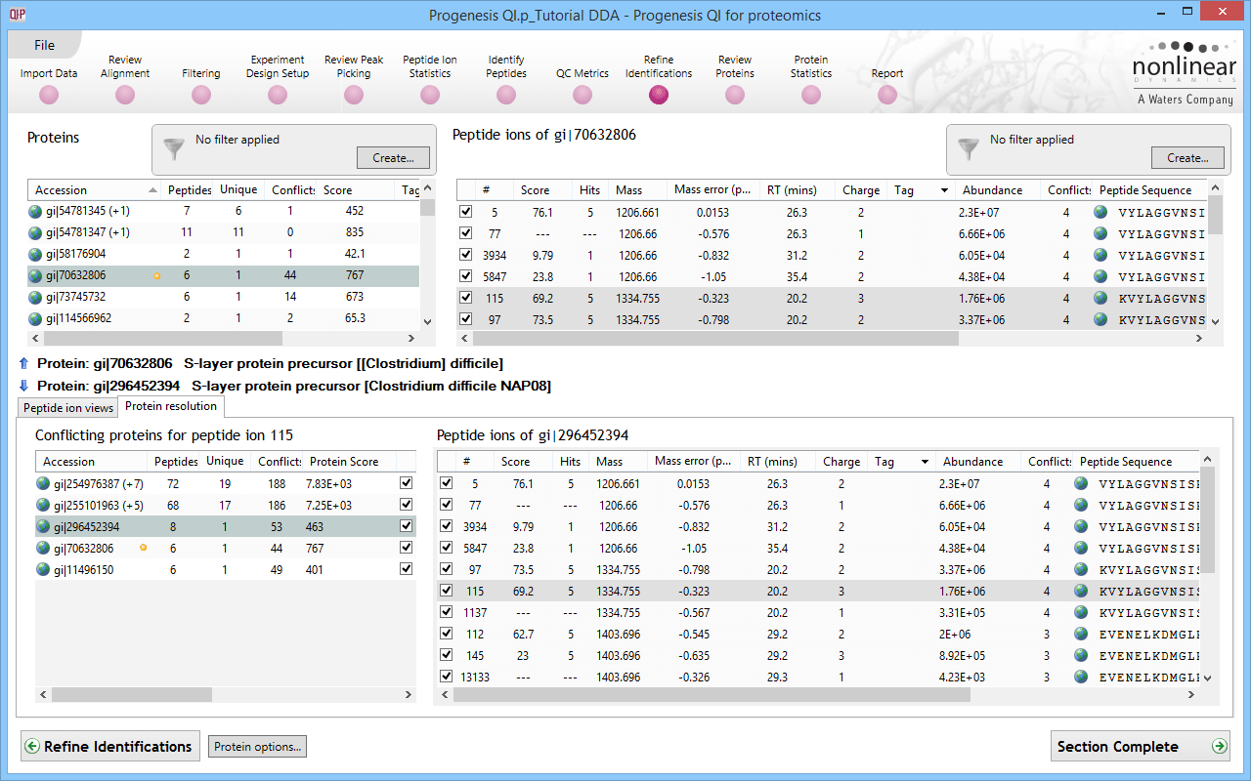This screenshot has width=1251, height=781.
Task: Click globe icon for gi|54781347 (+1)
Action: coord(36,232)
